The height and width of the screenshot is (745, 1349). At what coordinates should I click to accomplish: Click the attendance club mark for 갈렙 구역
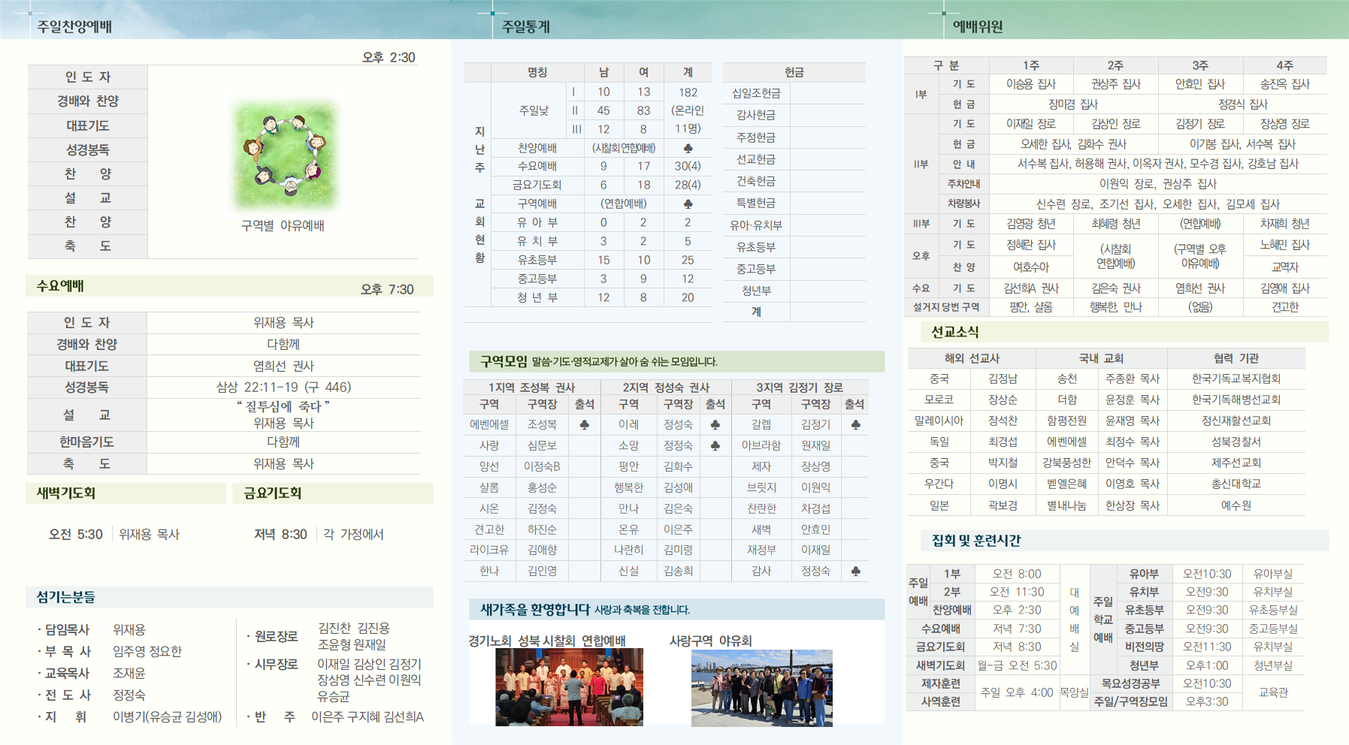pos(855,424)
